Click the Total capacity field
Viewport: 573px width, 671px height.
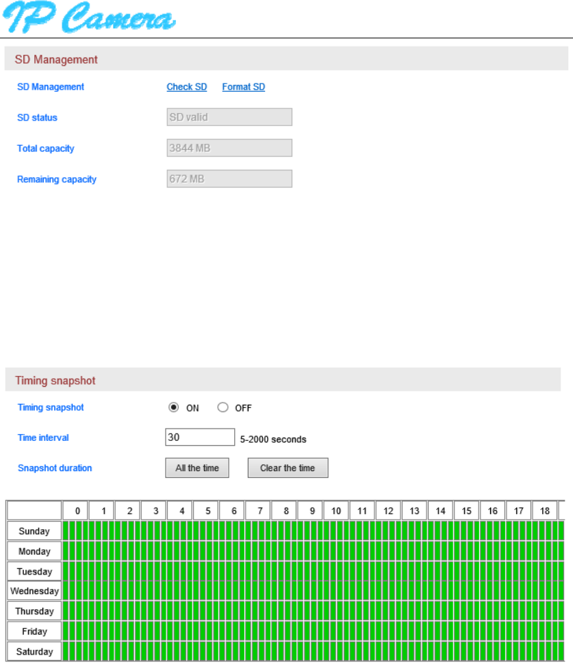[229, 148]
